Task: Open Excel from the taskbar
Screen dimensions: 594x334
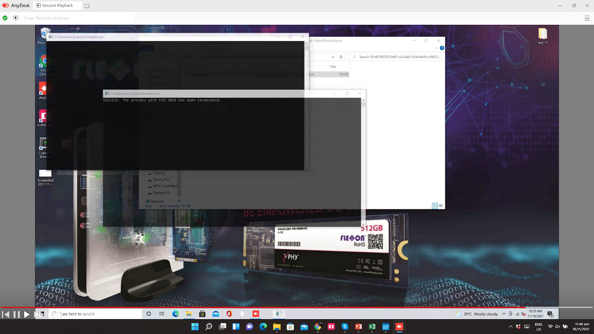Action: coord(372,327)
